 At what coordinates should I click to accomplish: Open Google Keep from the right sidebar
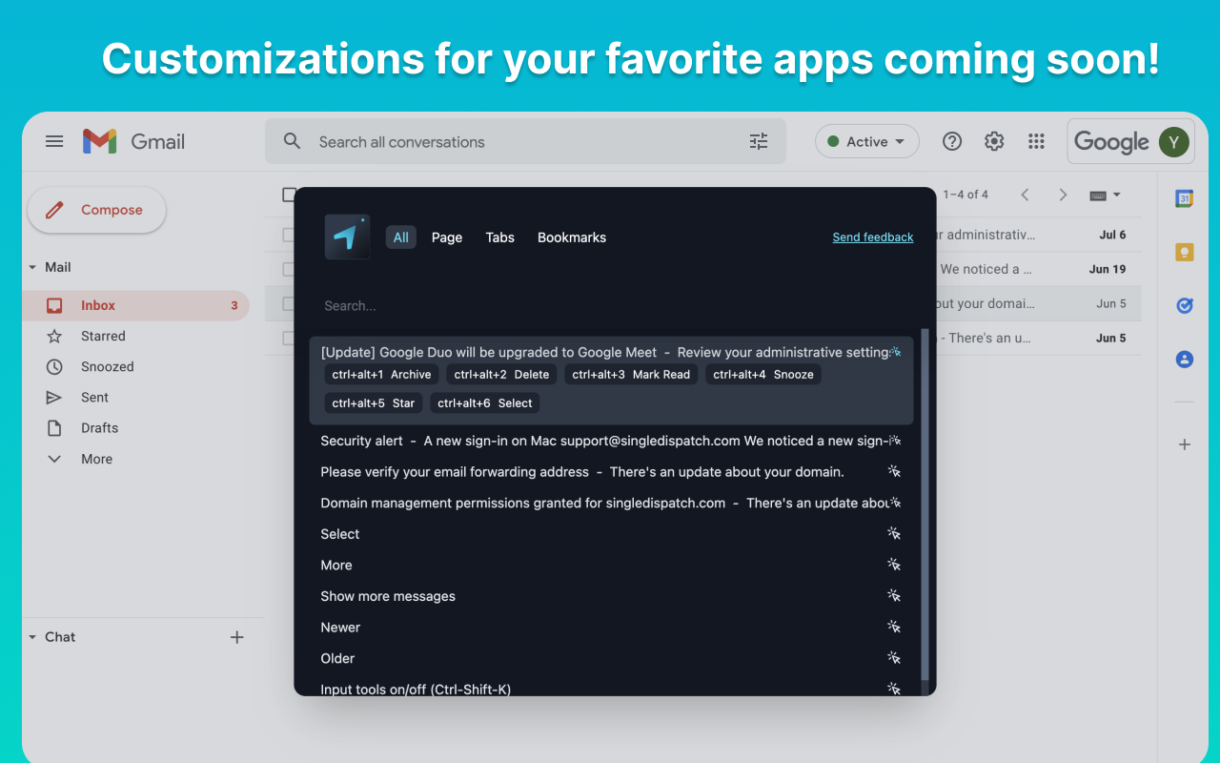point(1184,252)
